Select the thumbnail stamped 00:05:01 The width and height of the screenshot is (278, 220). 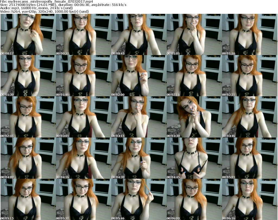tap(250, 158)
